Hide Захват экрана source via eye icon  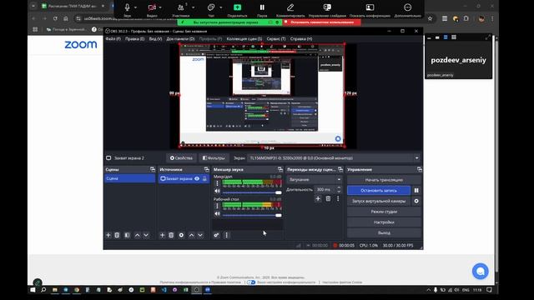click(197, 178)
